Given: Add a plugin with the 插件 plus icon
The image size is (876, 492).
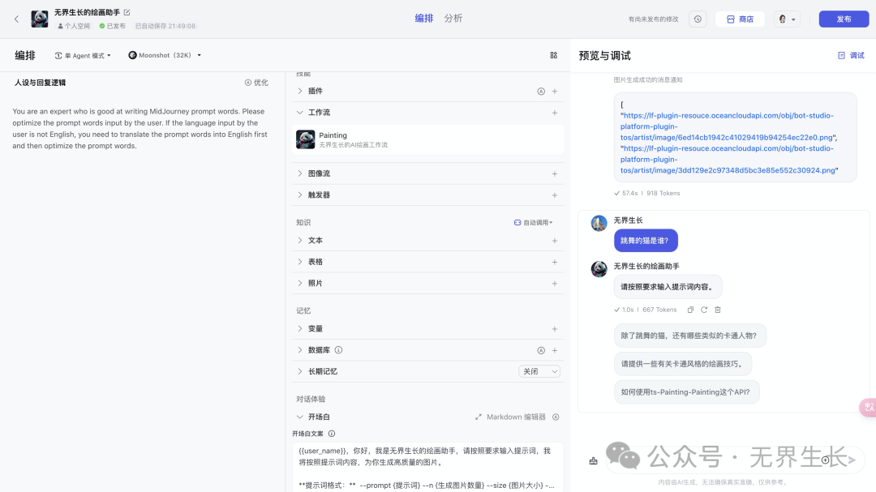Looking at the screenshot, I should (555, 92).
